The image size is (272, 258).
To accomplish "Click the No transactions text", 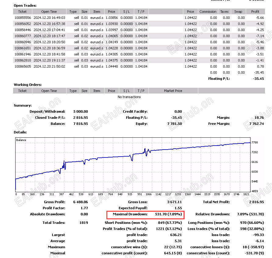I will [x=129, y=97].
